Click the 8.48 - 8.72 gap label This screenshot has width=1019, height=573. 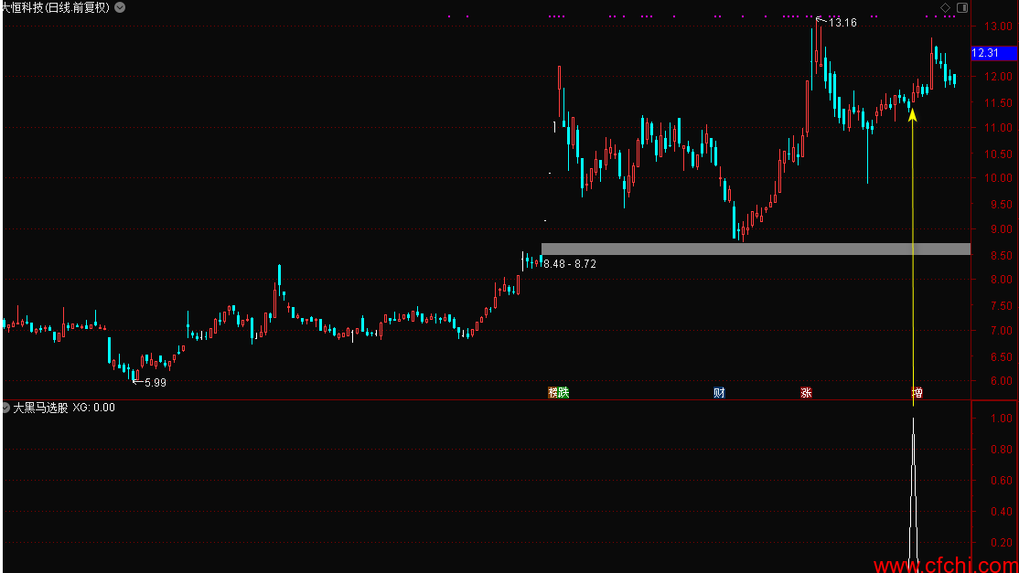570,264
